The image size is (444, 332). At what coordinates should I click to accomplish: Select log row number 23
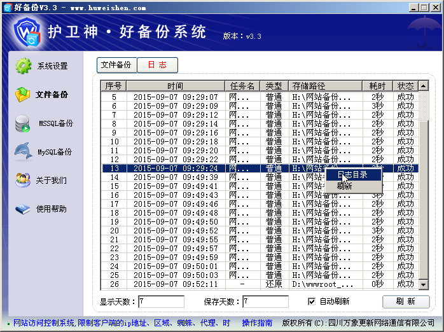point(260,258)
